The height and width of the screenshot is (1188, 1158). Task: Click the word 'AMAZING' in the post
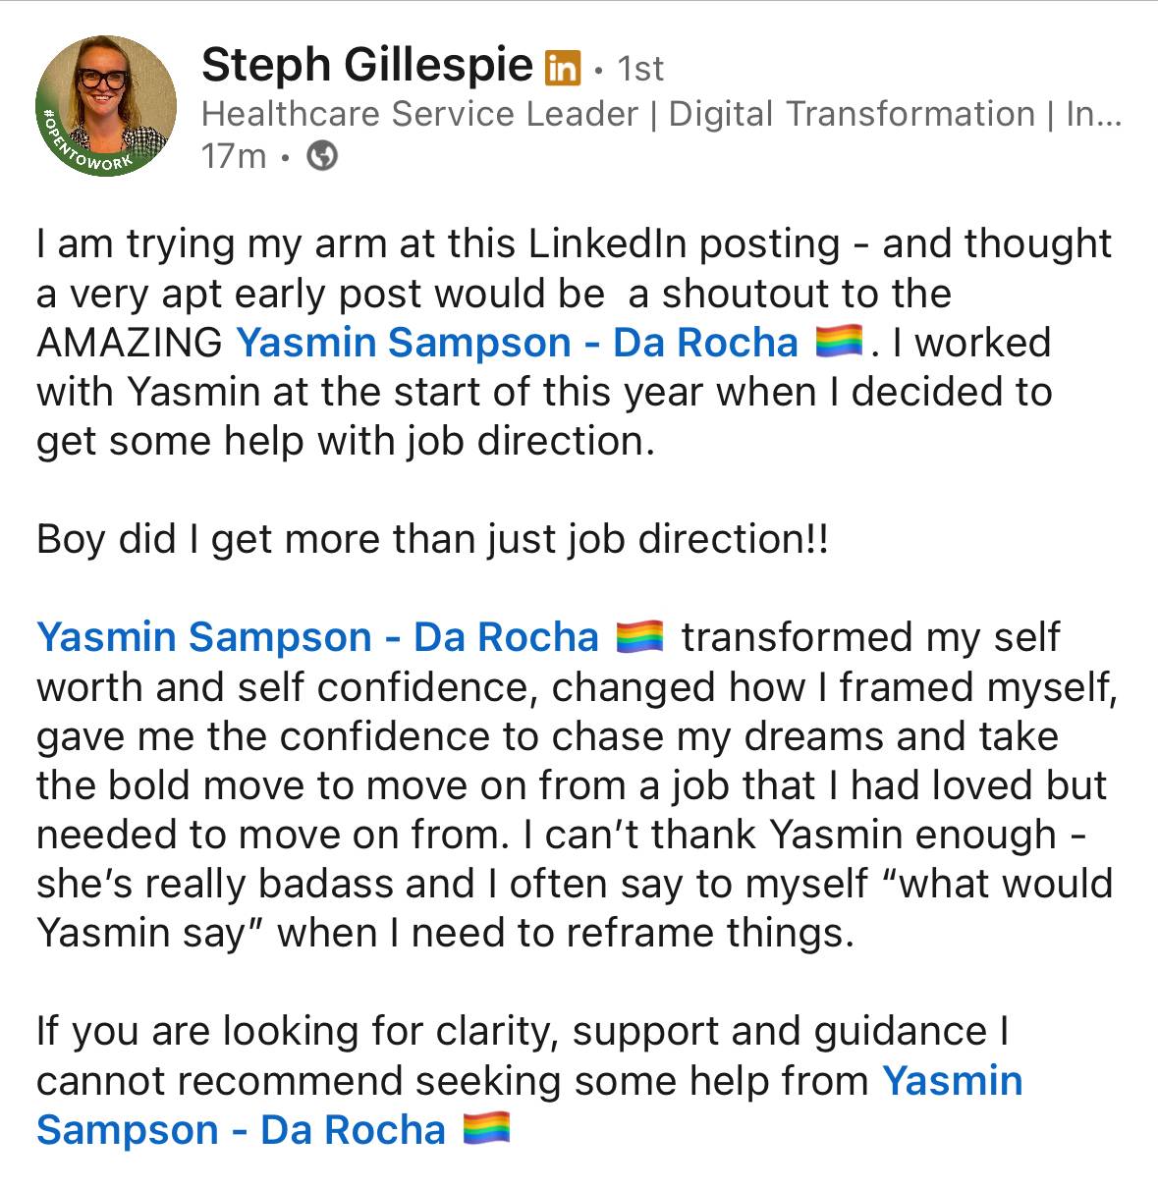pyautogui.click(x=130, y=343)
